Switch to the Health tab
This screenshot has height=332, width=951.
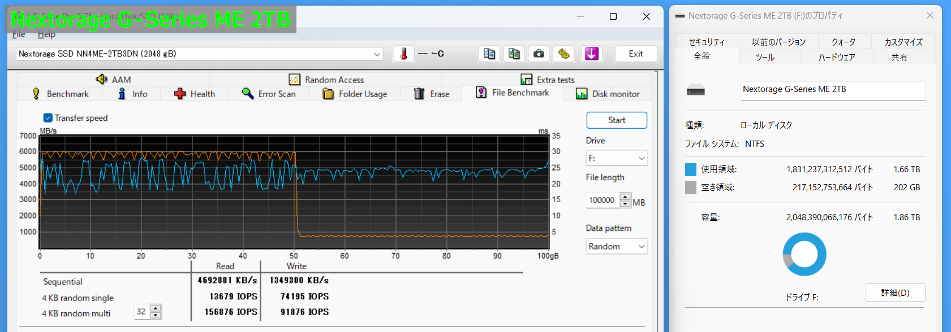pyautogui.click(x=195, y=94)
